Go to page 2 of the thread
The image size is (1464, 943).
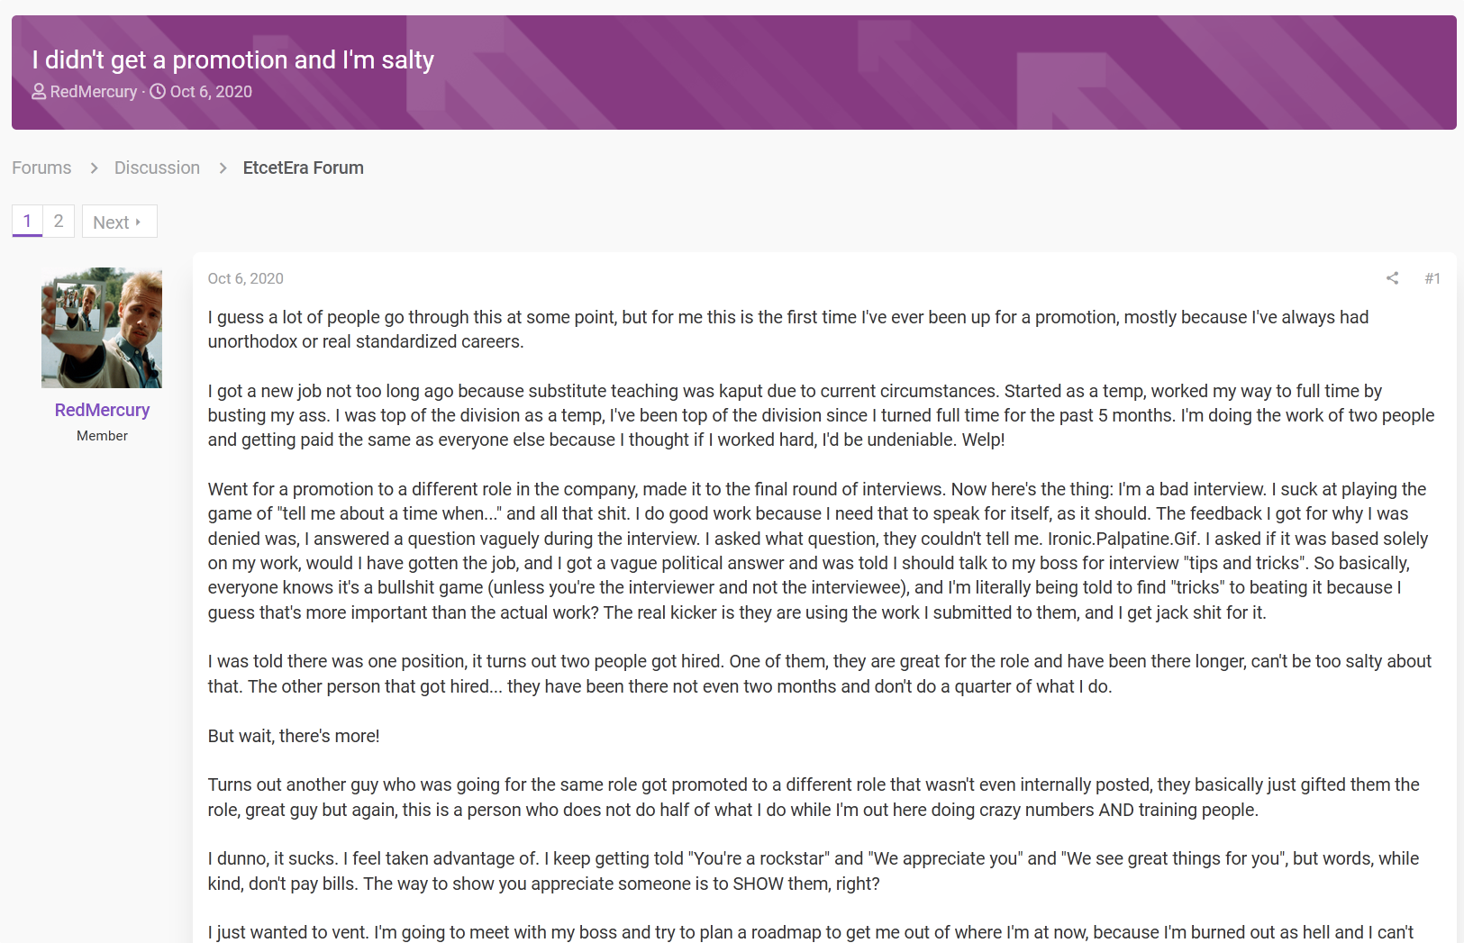pos(59,221)
